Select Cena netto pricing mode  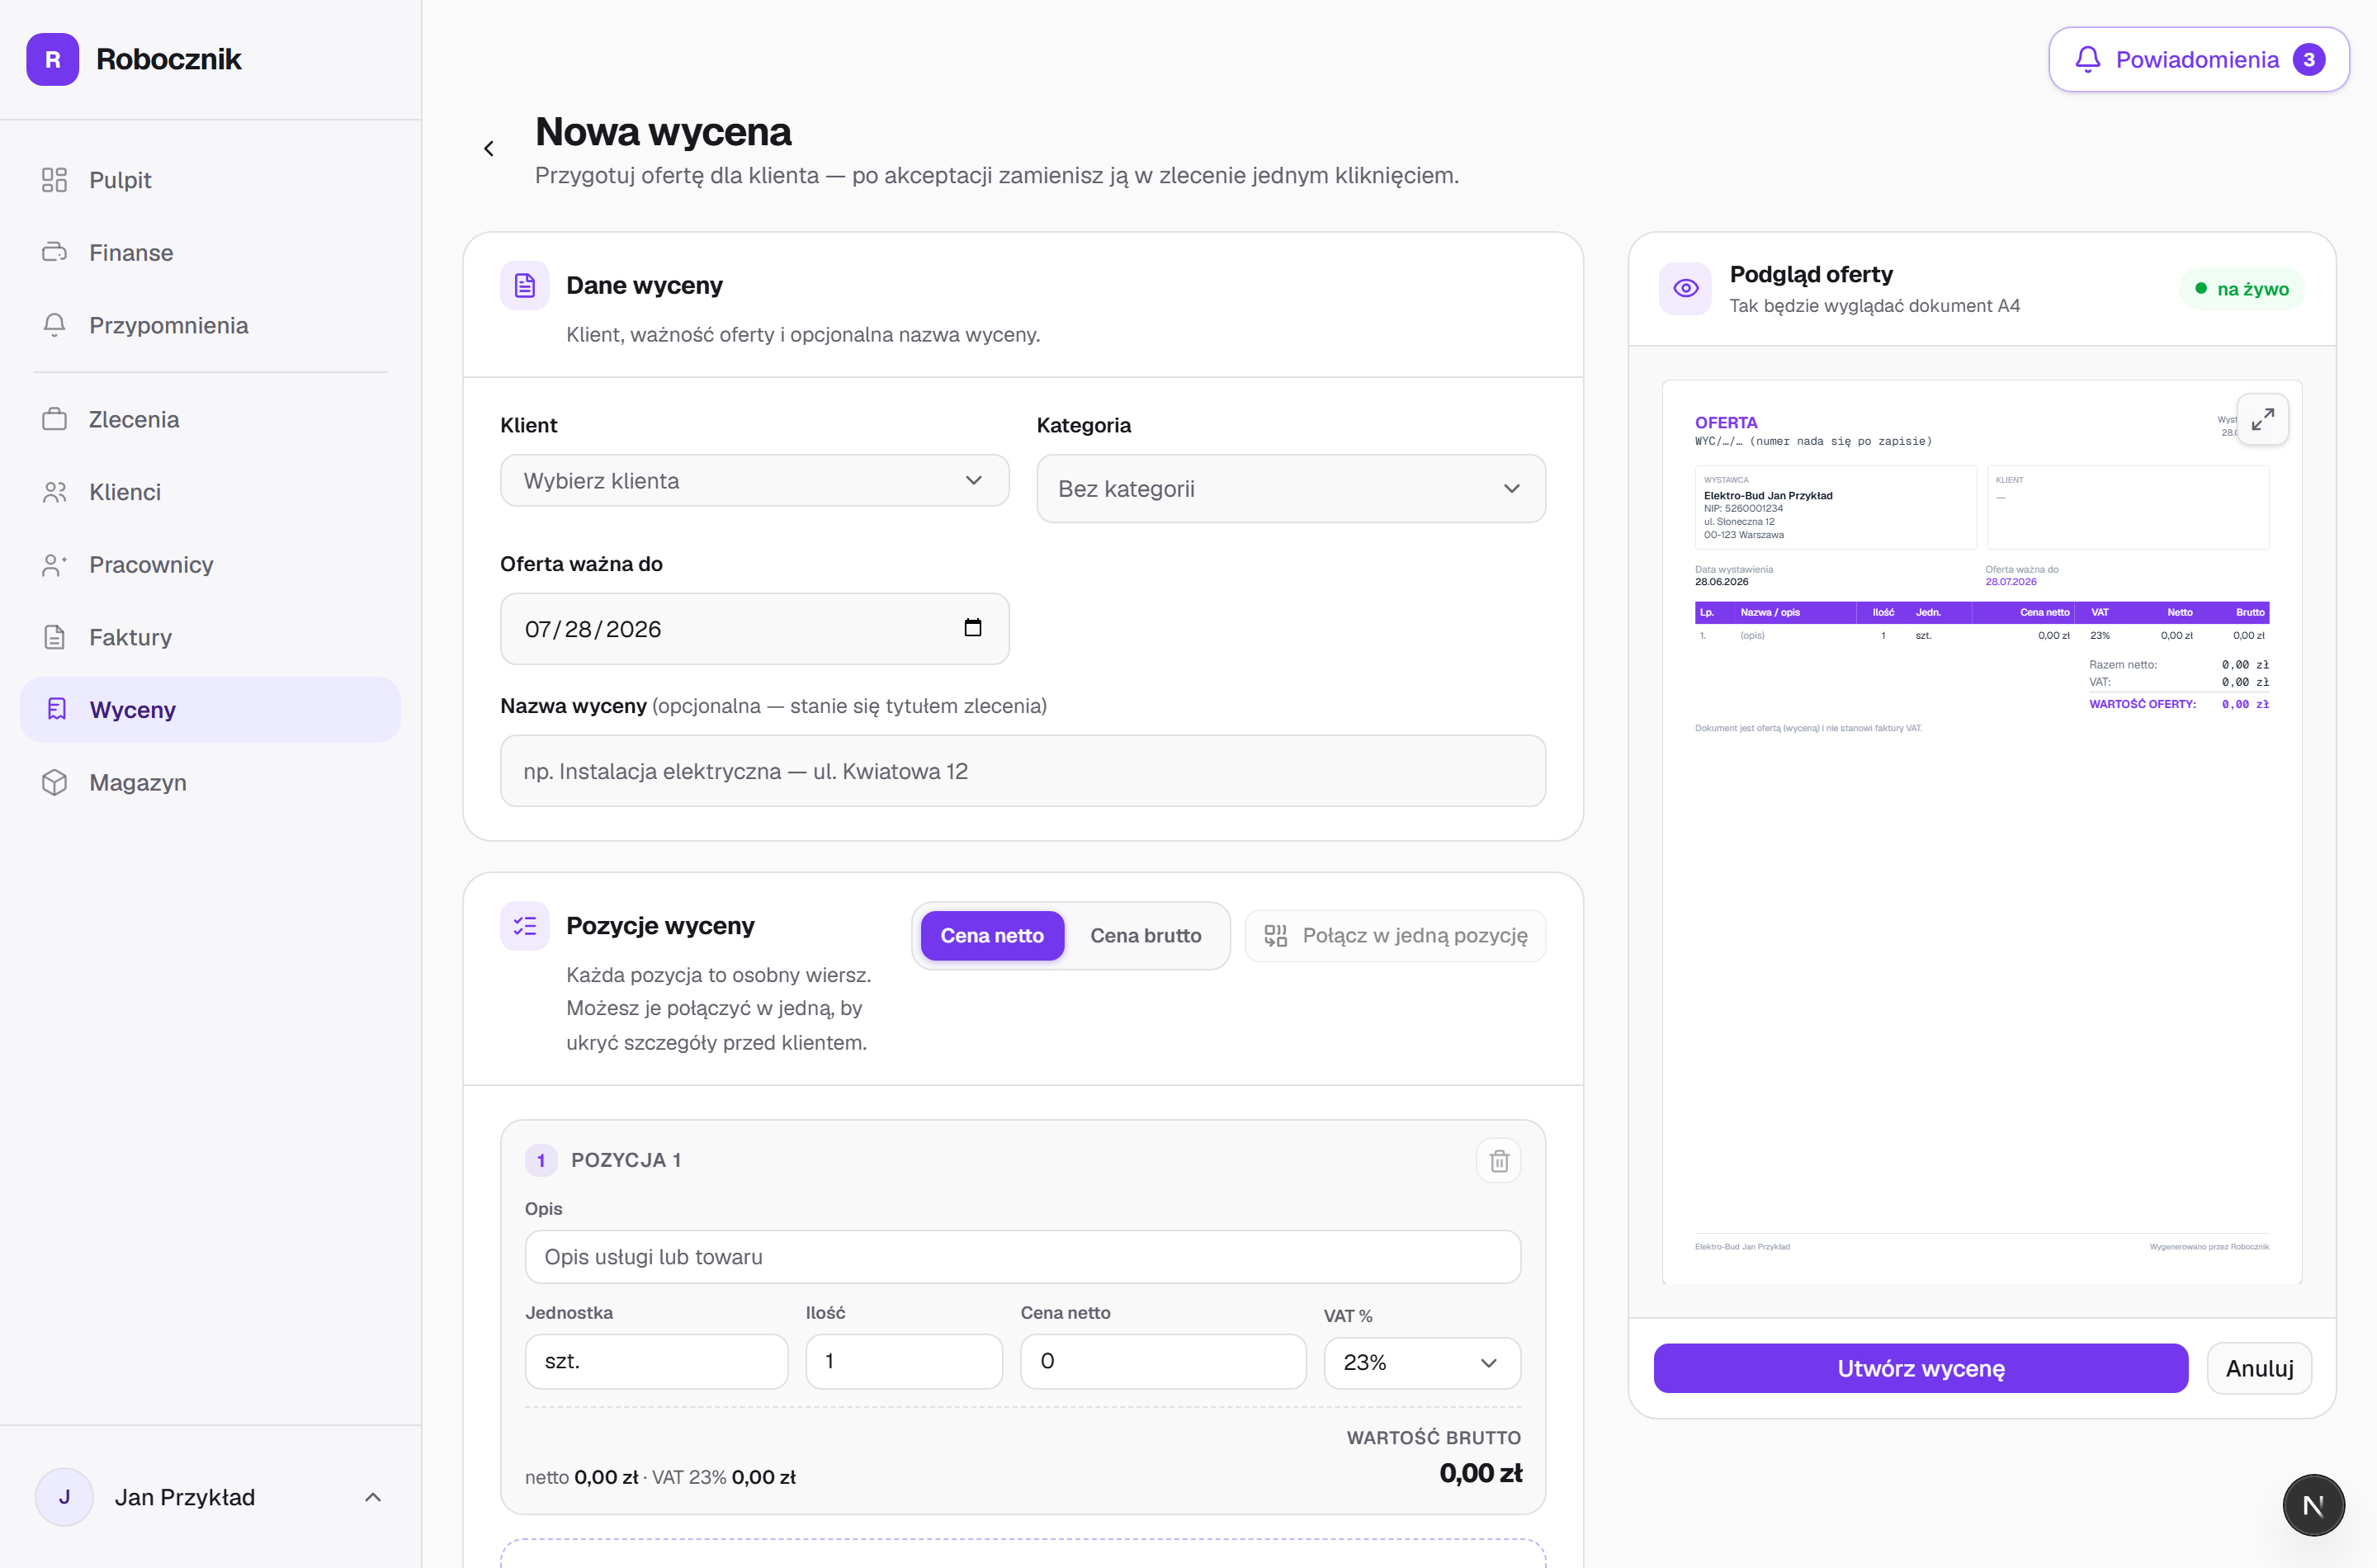click(x=992, y=936)
